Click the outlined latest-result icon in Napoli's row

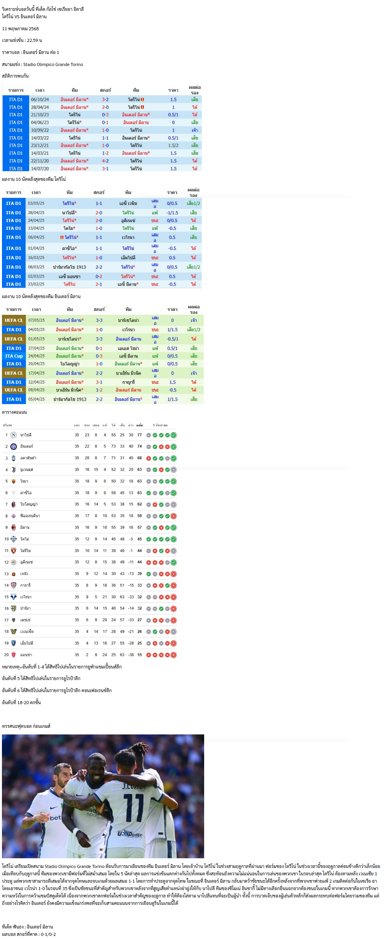coord(173,435)
